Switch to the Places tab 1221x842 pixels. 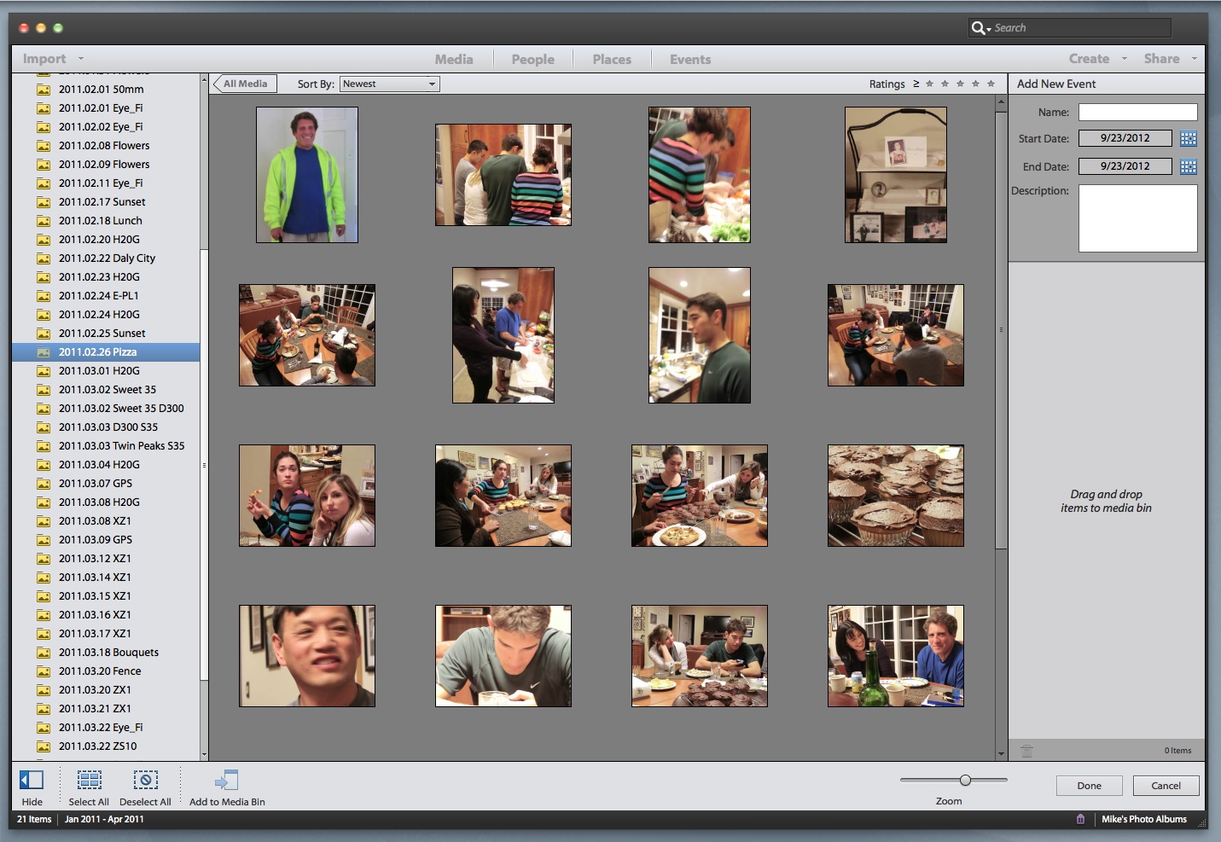612,60
